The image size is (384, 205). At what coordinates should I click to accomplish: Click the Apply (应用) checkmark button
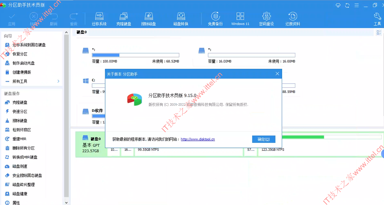(12, 19)
